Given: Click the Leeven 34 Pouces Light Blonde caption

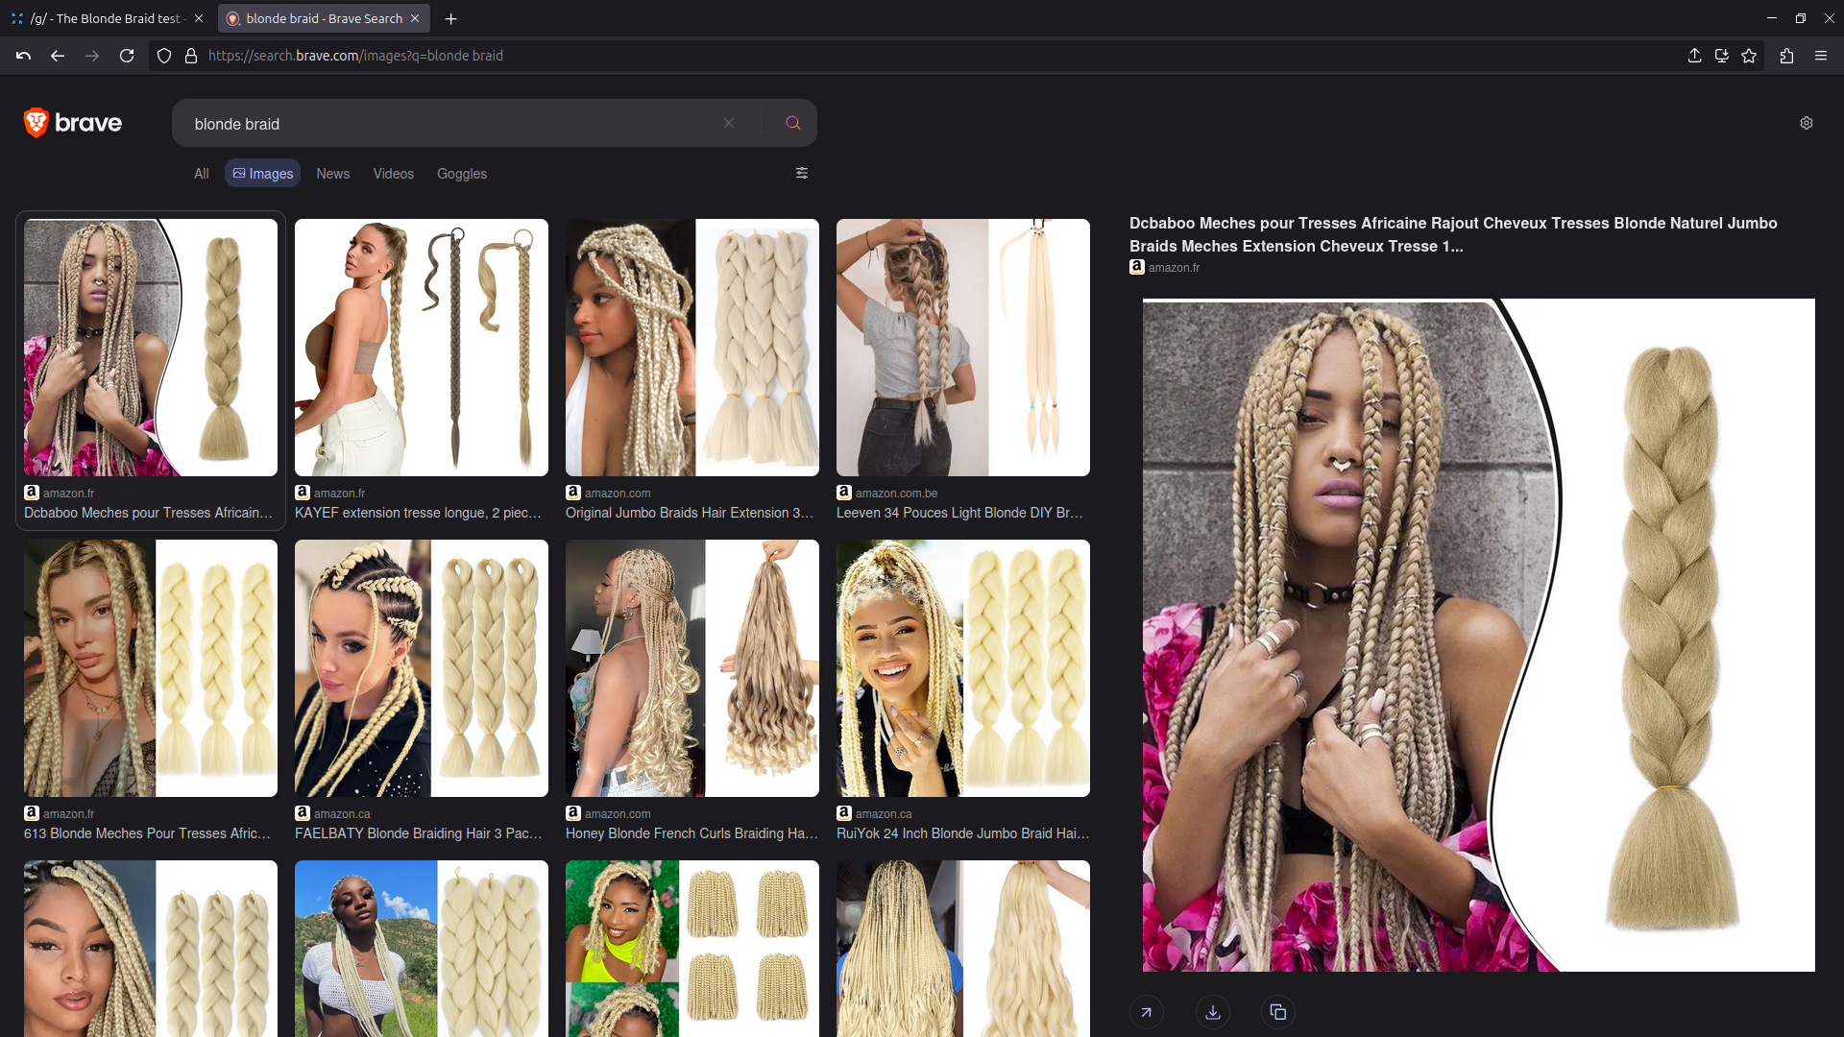Looking at the screenshot, I should (959, 513).
